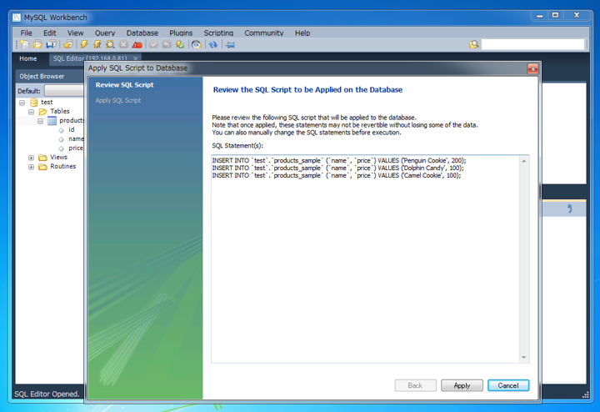Close the SQL Editor tab
Screen dimensions: 600x412
(x=135, y=58)
